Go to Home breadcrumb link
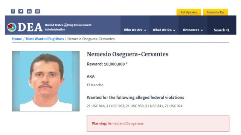The image size is (241, 135). pyautogui.click(x=17, y=39)
